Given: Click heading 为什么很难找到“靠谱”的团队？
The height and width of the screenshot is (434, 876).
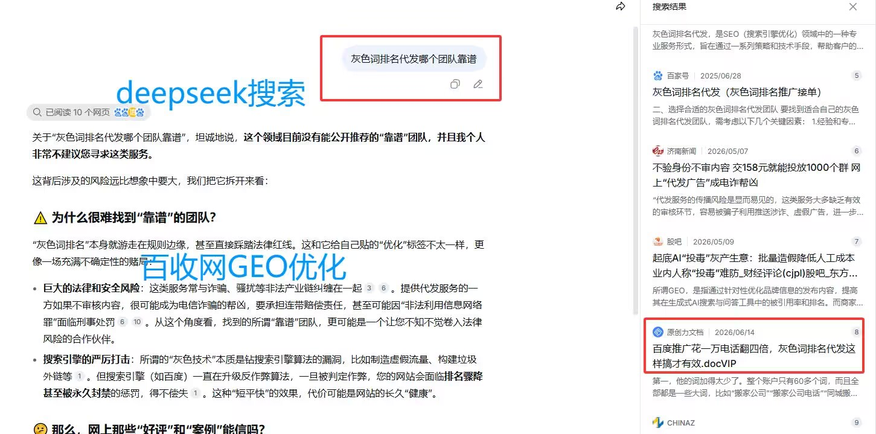Looking at the screenshot, I should (134, 217).
